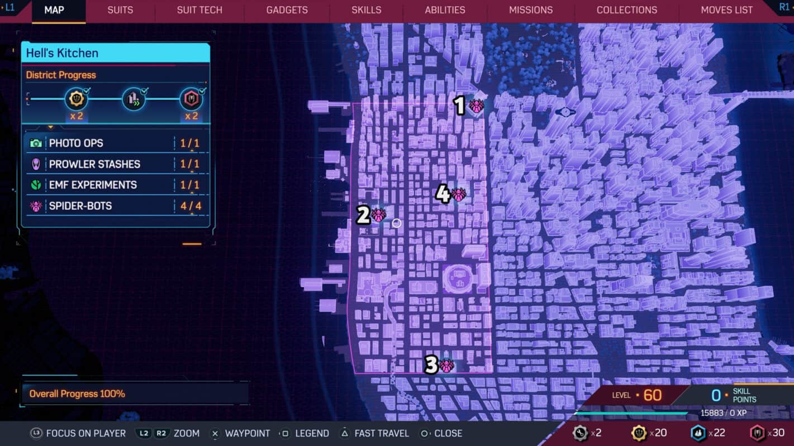
Task: Show the MOVES LIST tab
Action: [727, 10]
